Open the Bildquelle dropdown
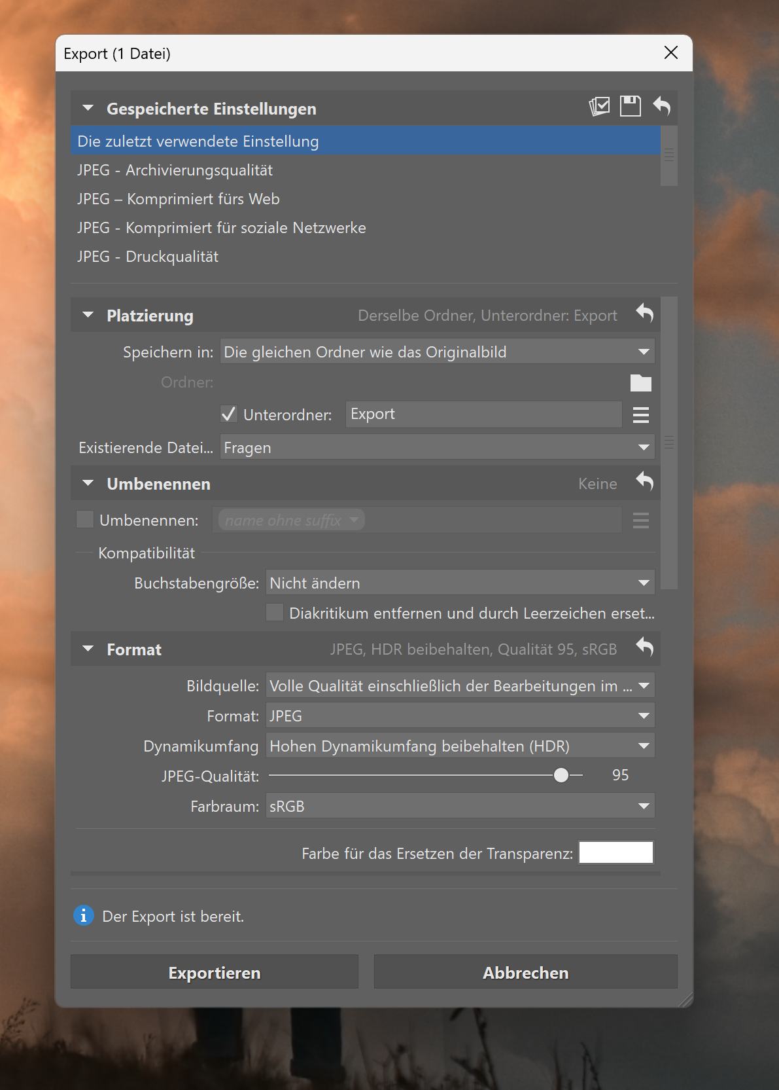The height and width of the screenshot is (1090, 779). click(x=460, y=685)
